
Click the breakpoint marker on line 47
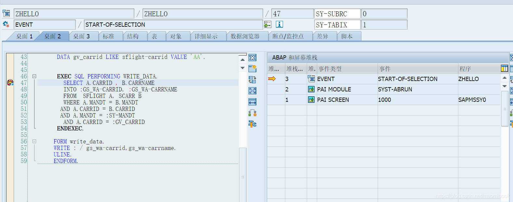(10, 83)
